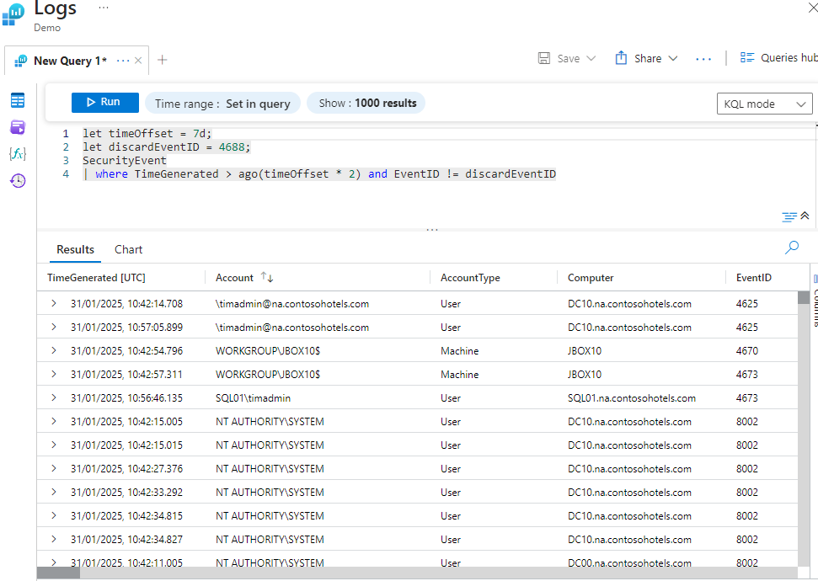Click the horizontal results scrollbar thumb
Screen dimensions: 818x581
pyautogui.click(x=58, y=573)
